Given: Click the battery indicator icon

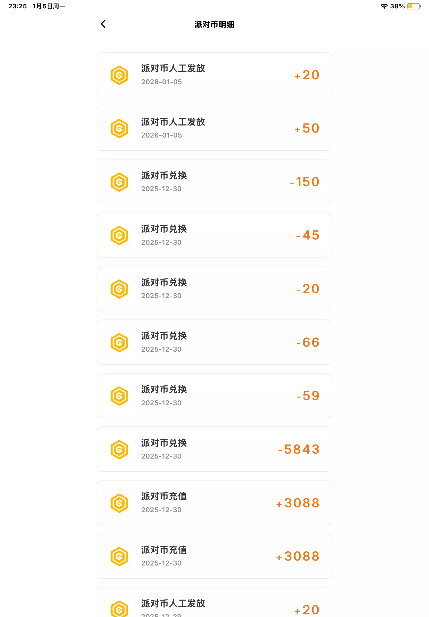Looking at the screenshot, I should click(414, 6).
